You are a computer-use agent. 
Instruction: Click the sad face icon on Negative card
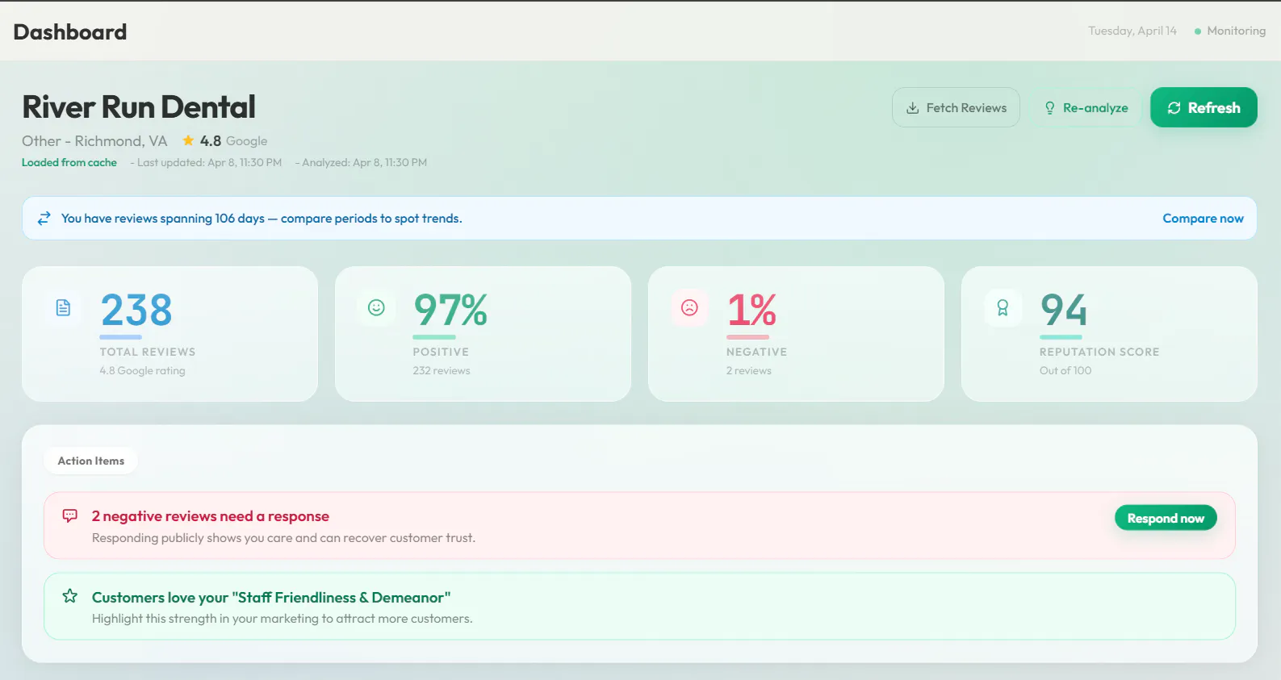[689, 307]
